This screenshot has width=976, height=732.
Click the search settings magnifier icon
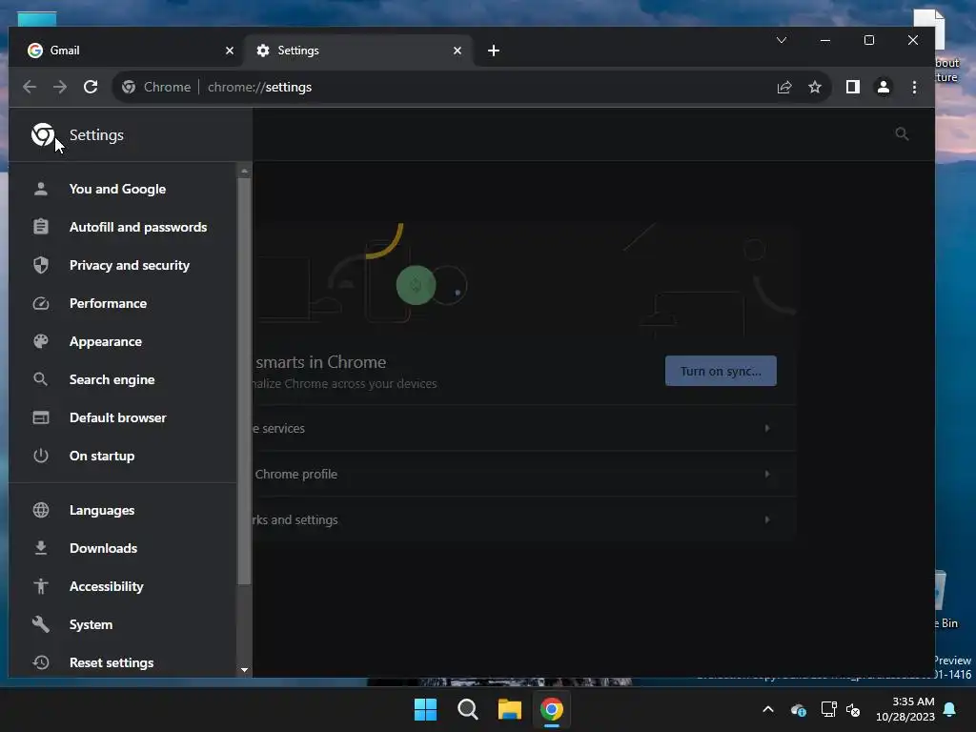point(902,133)
